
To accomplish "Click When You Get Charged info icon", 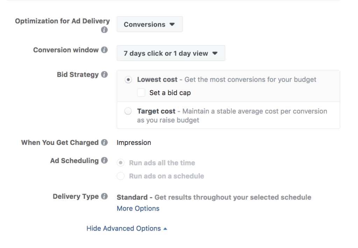I will pyautogui.click(x=104, y=143).
